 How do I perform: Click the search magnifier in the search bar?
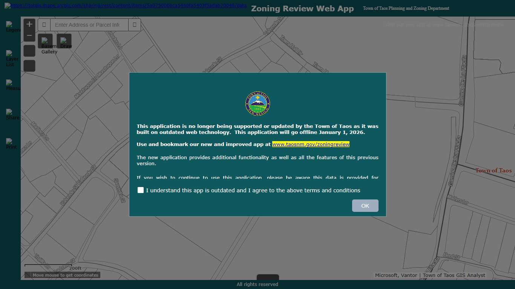pyautogui.click(x=135, y=24)
